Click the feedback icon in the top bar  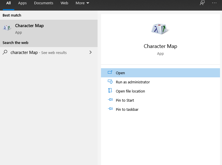202,3
